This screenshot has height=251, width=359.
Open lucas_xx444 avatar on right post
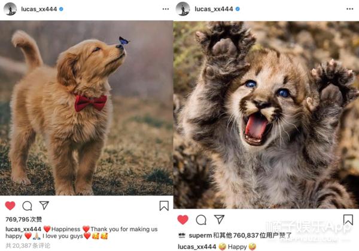pyautogui.click(x=182, y=9)
